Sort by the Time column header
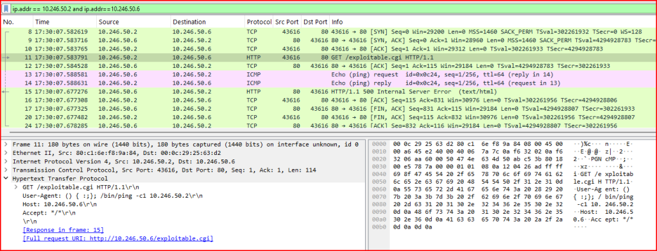The image size is (657, 251). pyautogui.click(x=64, y=22)
